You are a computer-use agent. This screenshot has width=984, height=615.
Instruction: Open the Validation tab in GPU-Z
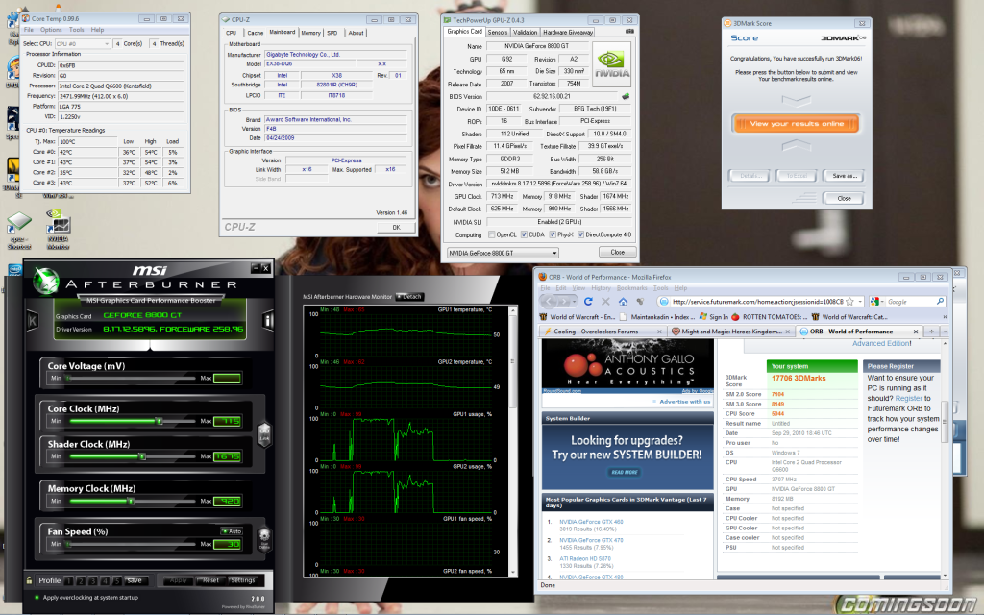point(525,32)
